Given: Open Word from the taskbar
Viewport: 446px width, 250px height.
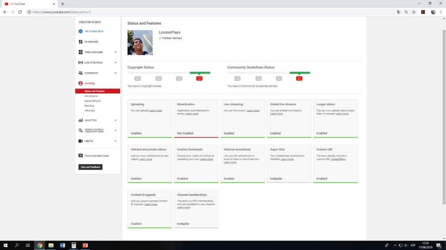Looking at the screenshot, I should (62, 245).
